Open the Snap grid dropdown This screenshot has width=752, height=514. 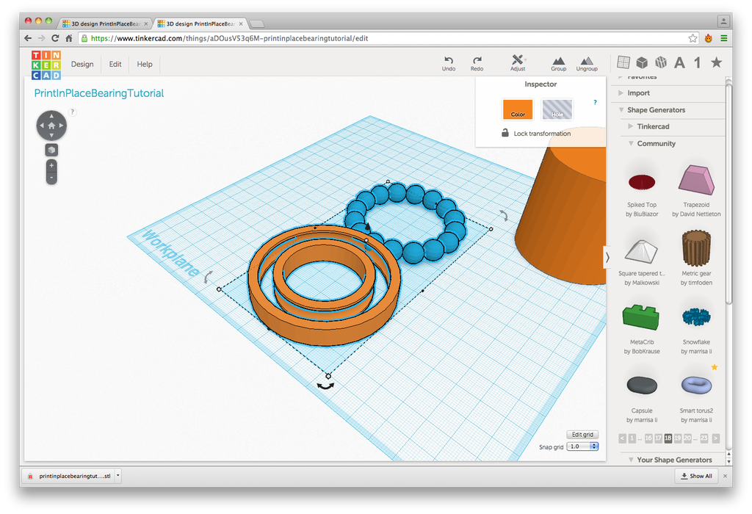[582, 446]
